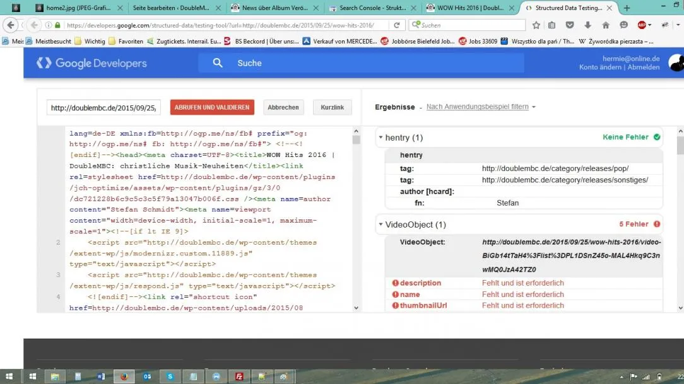This screenshot has width=684, height=384.
Task: Close the Structured Data Testing tab
Action: tap(609, 8)
